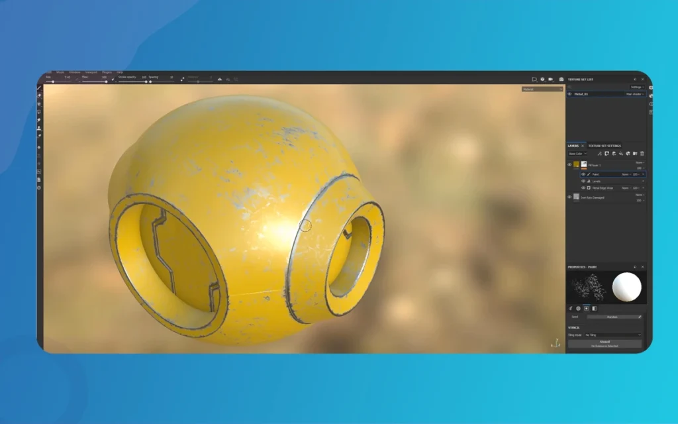Create a new folder in the Layers panel

coord(635,154)
